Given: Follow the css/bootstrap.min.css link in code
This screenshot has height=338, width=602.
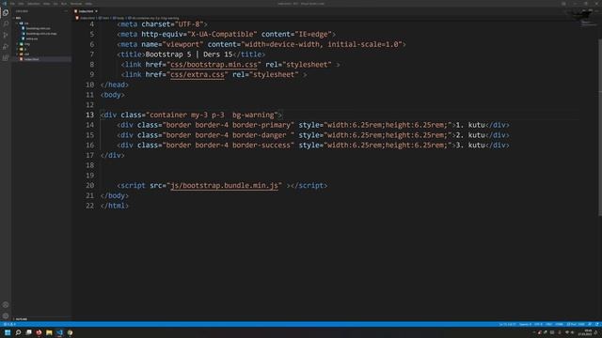Looking at the screenshot, I should (x=214, y=65).
